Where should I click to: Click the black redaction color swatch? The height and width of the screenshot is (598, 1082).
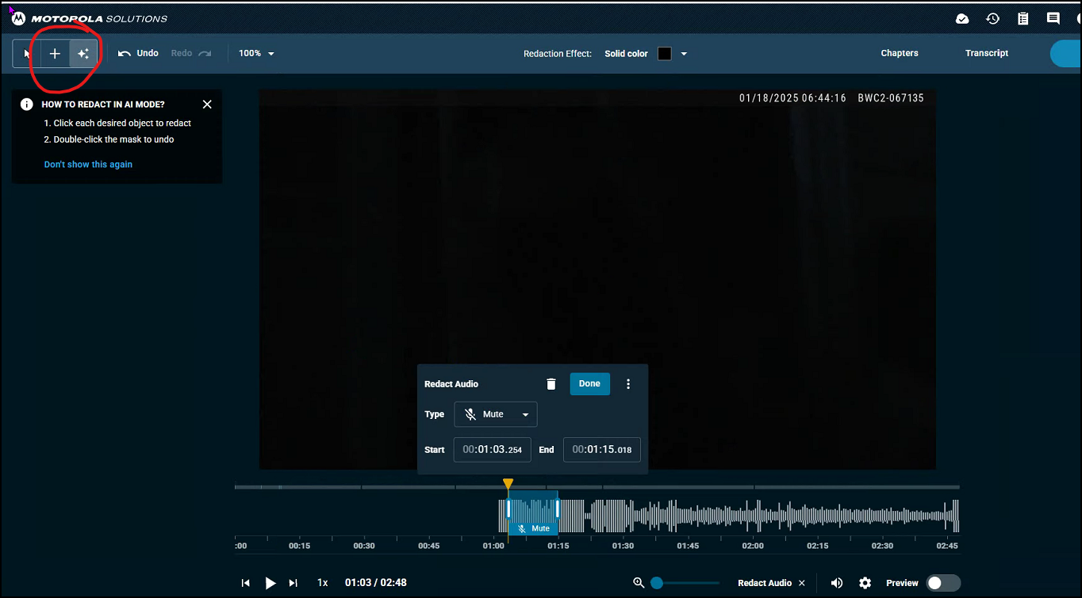tap(665, 54)
